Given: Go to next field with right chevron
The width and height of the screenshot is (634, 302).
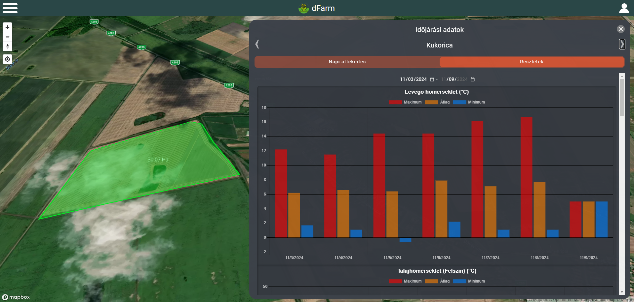Looking at the screenshot, I should coord(622,44).
